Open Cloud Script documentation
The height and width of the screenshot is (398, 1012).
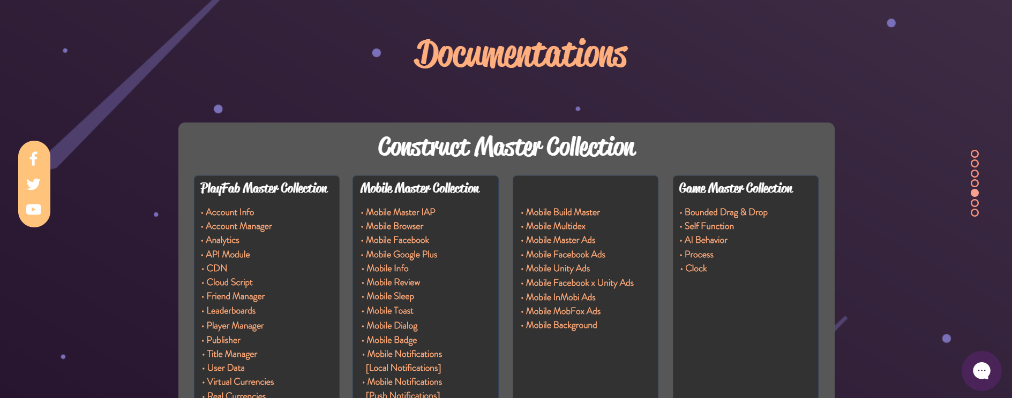pyautogui.click(x=229, y=282)
